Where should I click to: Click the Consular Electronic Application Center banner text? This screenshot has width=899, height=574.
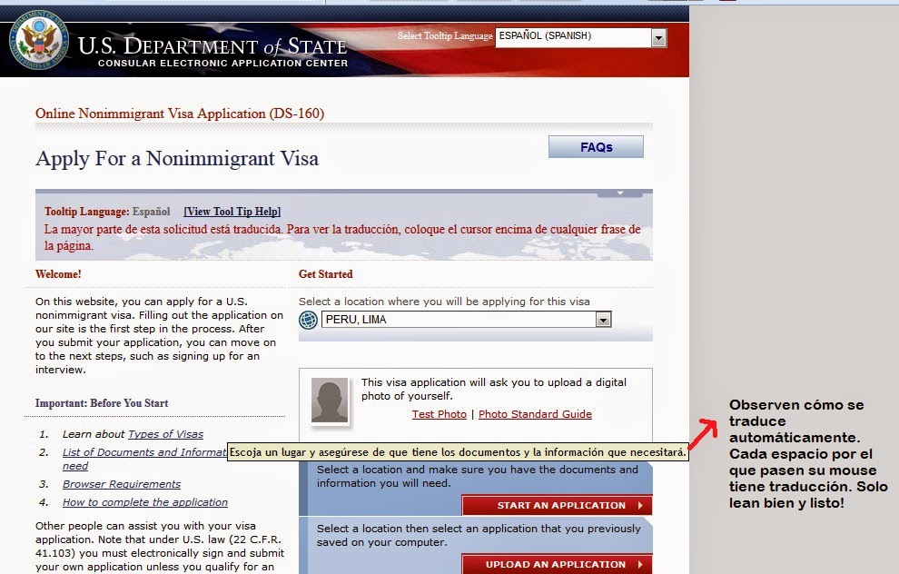223,63
